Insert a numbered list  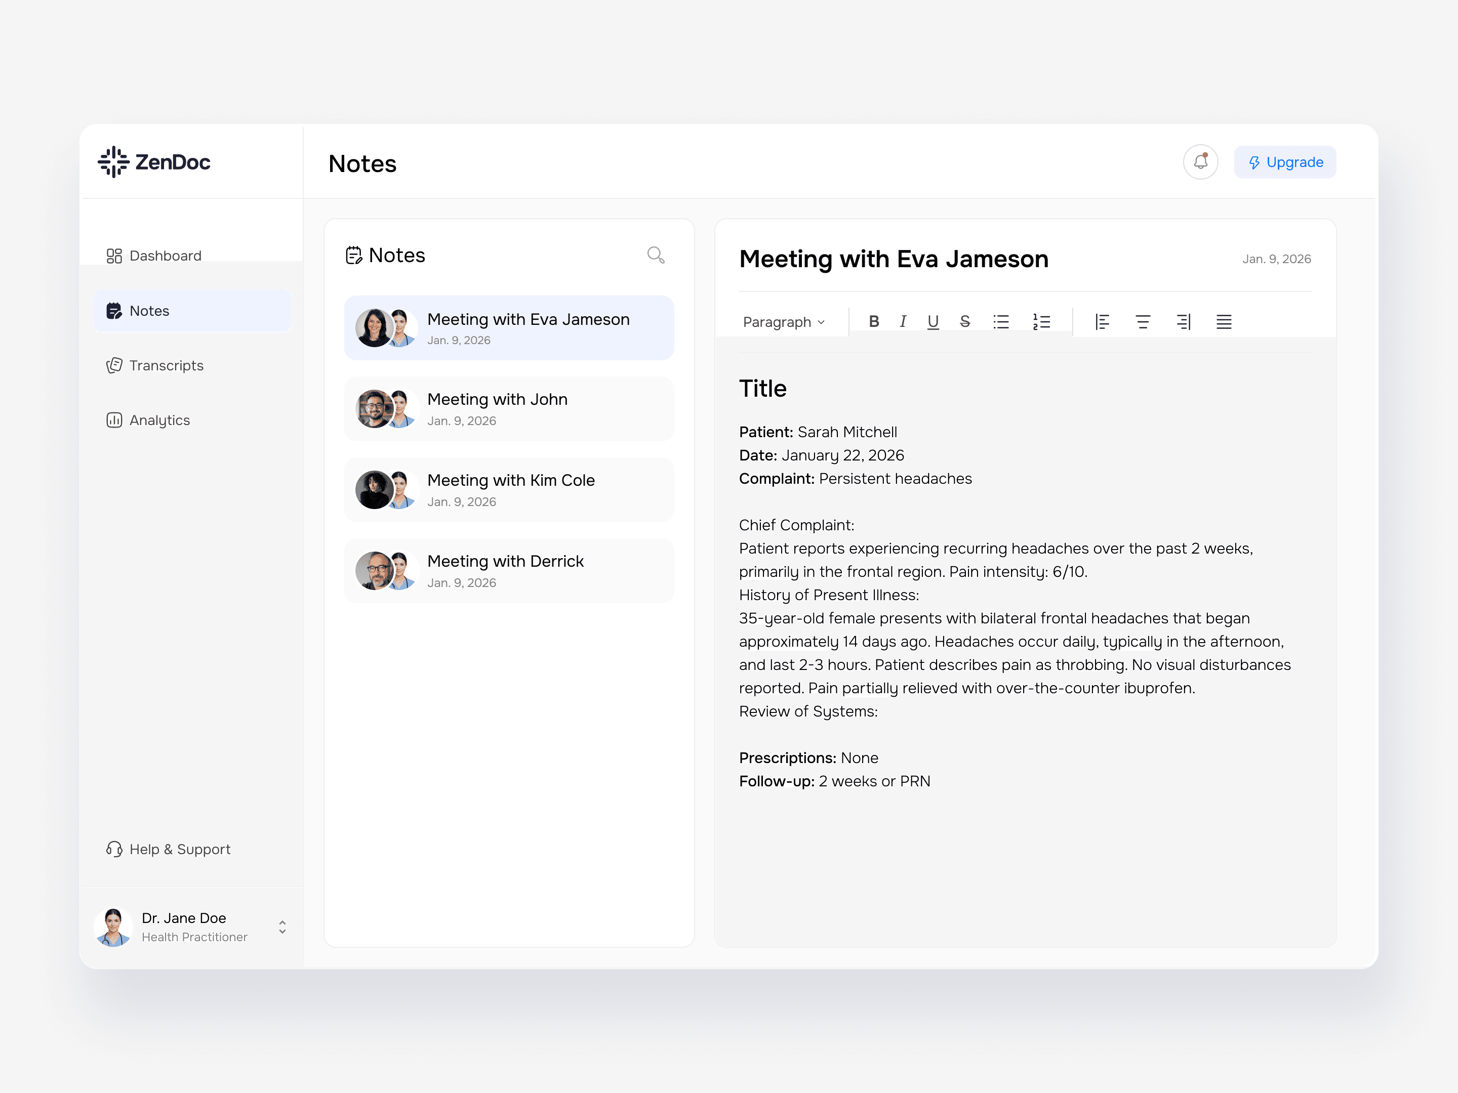[1041, 321]
